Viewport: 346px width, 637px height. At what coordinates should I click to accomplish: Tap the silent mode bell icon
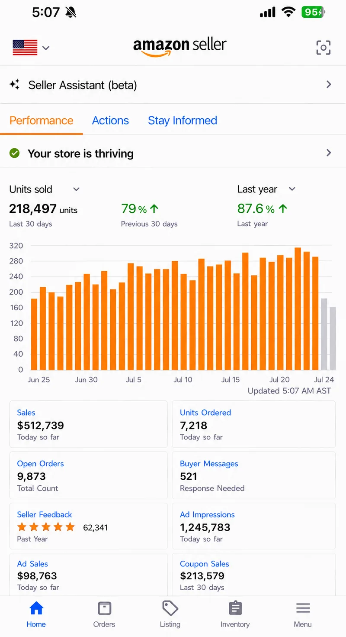pyautogui.click(x=71, y=12)
